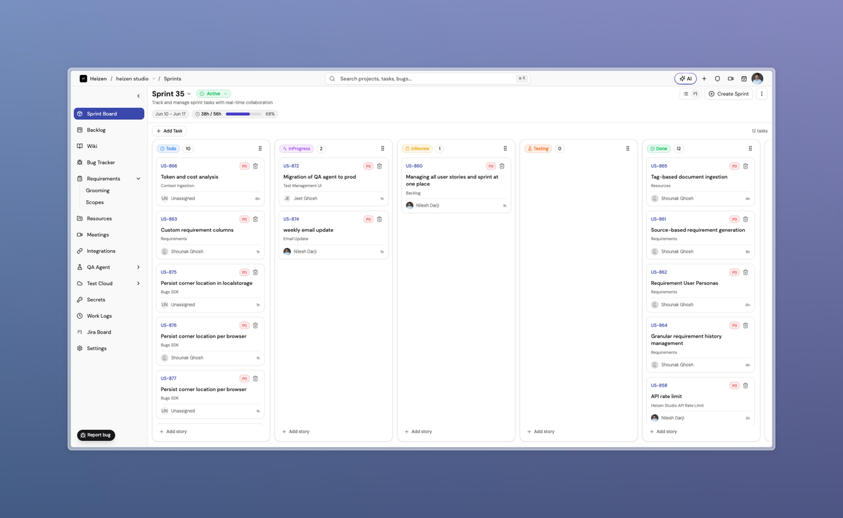Delete story US-877
This screenshot has width=843, height=518.
pos(256,378)
